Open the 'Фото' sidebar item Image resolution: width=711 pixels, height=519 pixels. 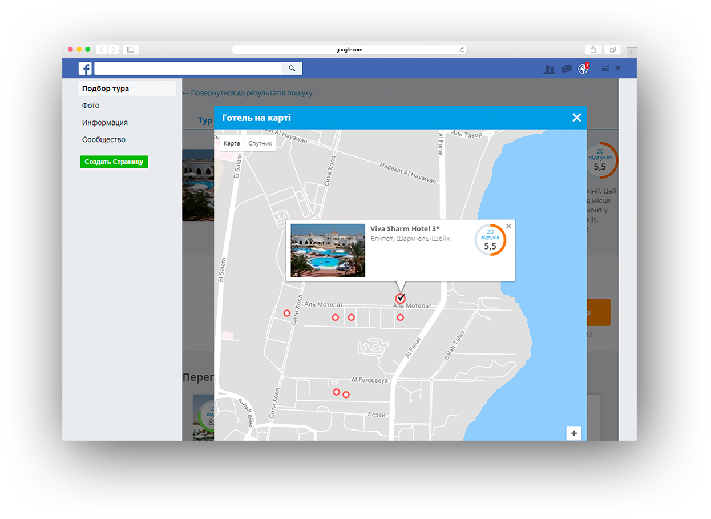pos(91,106)
